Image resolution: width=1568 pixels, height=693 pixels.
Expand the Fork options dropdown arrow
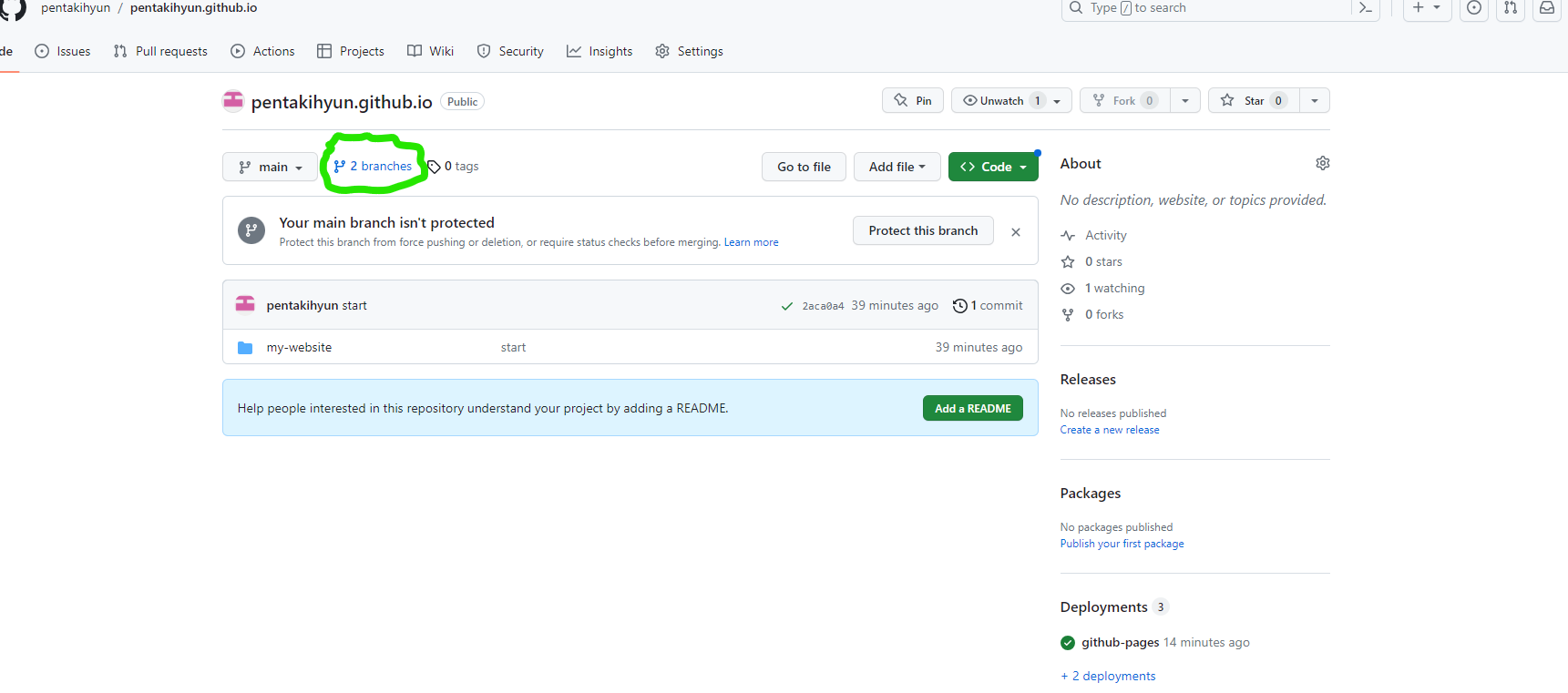coord(1185,100)
